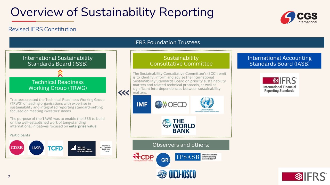
Task: Click the CGS International logo
Action: pyautogui.click(x=299, y=17)
